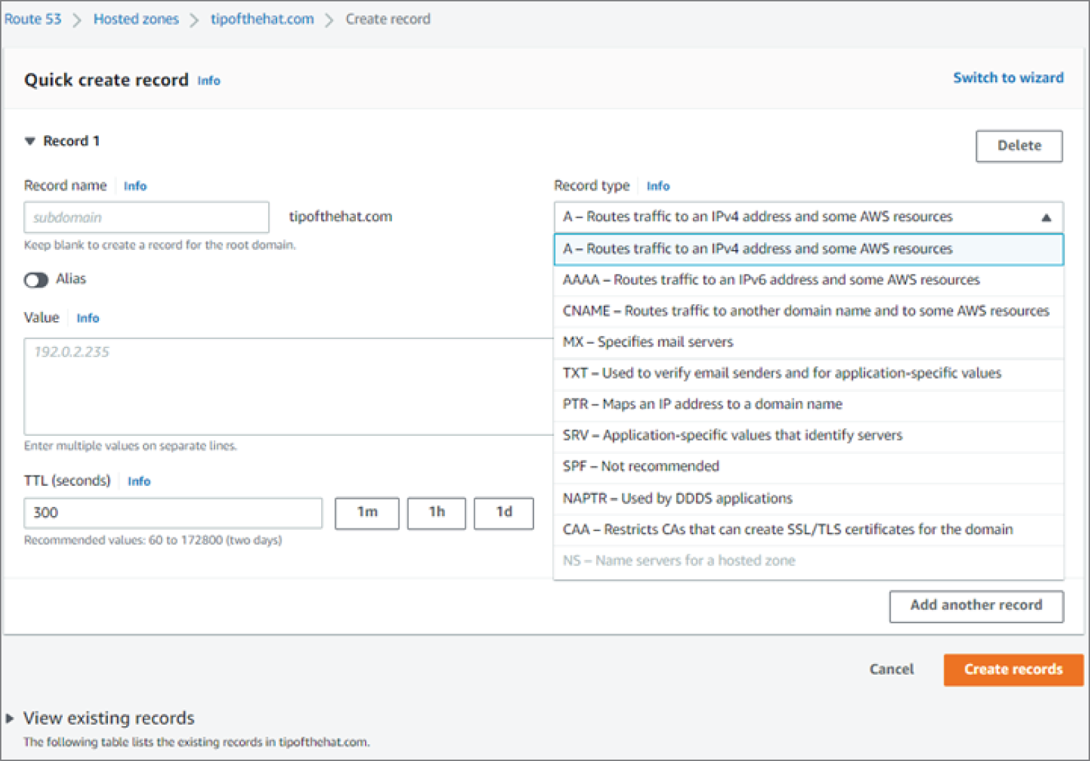Focus the subdomain record name field
Image resolution: width=1090 pixels, height=761 pixels.
pyautogui.click(x=146, y=217)
